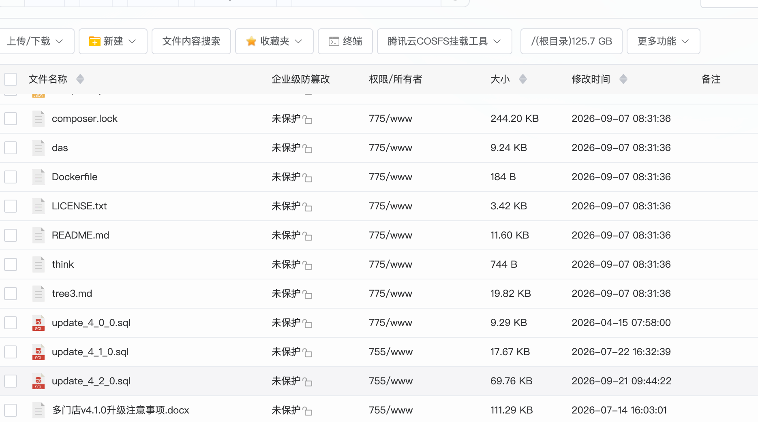758x422 pixels.
Task: Open the file LICENSE.txt
Action: pos(79,206)
